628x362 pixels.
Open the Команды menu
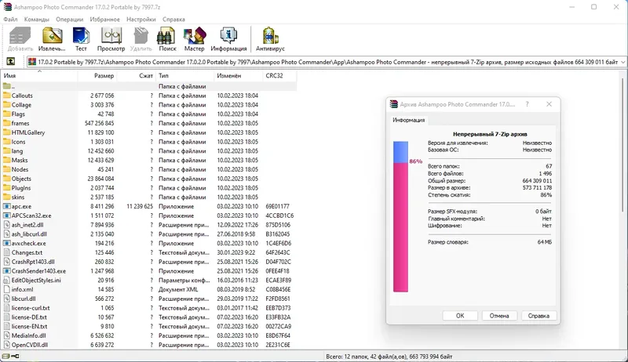point(36,19)
